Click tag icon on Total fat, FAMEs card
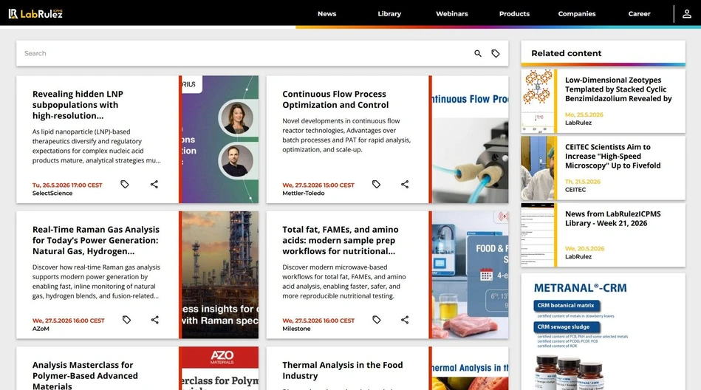This screenshot has height=390, width=701. (x=377, y=320)
